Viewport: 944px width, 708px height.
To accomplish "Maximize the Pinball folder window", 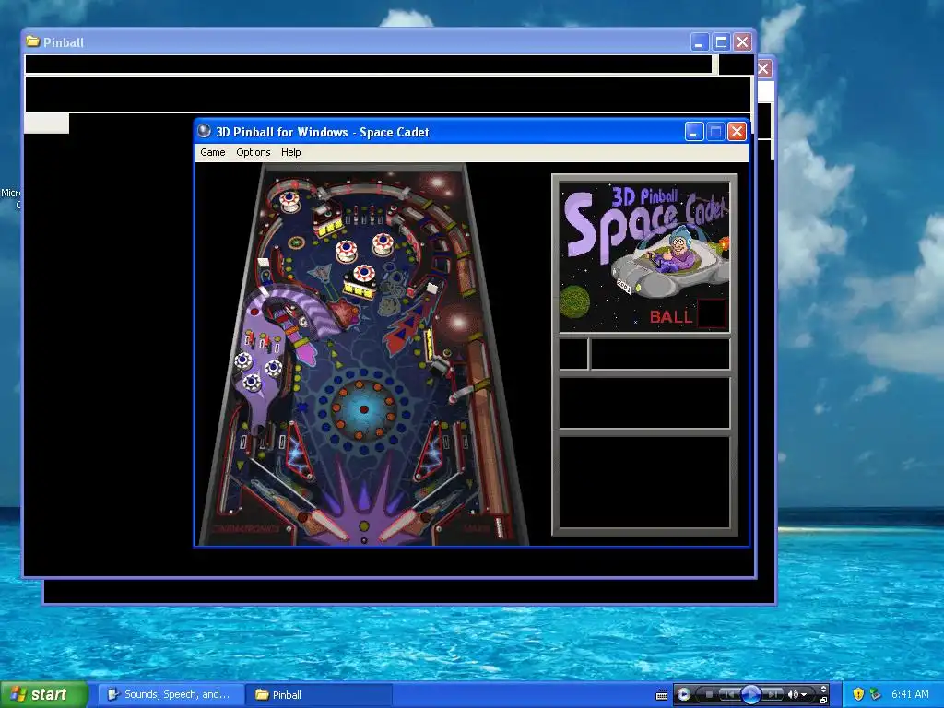I will point(721,42).
